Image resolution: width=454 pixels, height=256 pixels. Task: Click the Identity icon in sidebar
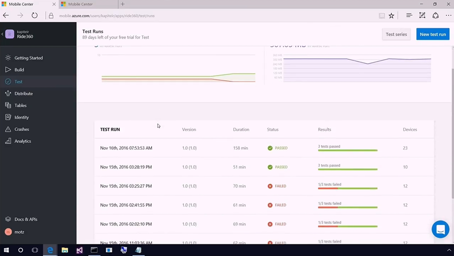(x=8, y=118)
